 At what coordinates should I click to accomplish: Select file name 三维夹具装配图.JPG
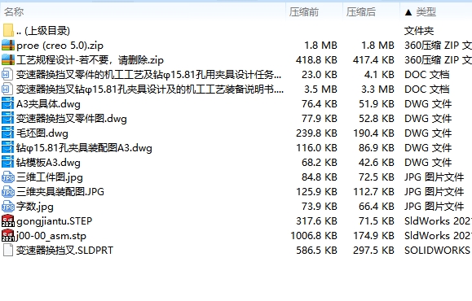point(60,192)
